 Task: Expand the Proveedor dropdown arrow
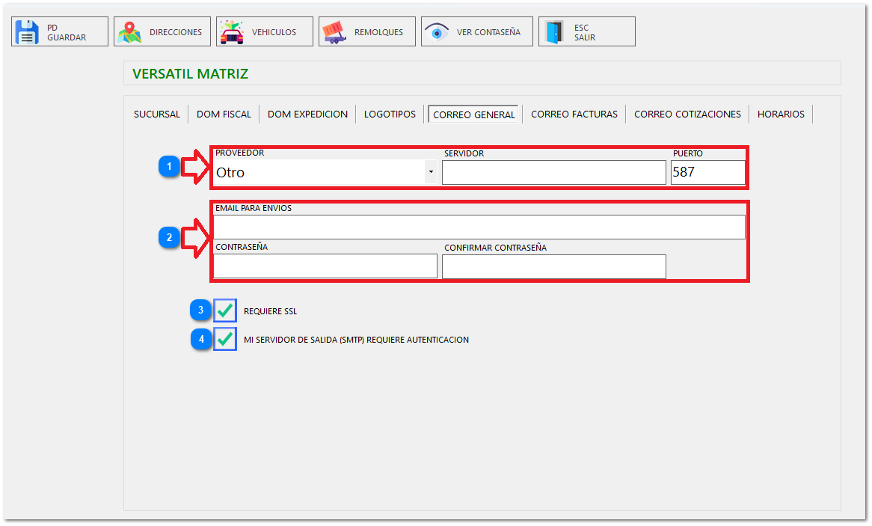pyautogui.click(x=431, y=172)
